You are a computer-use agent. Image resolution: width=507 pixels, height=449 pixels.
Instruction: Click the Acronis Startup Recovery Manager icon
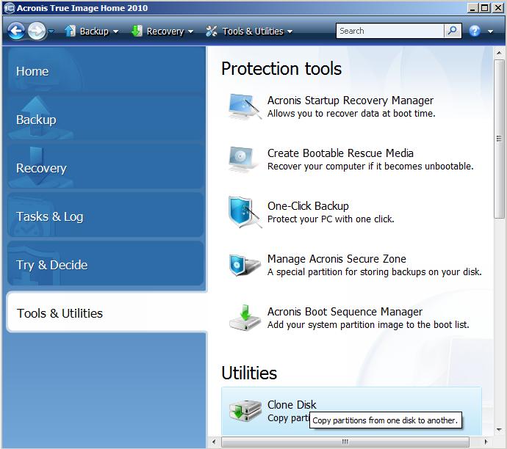pyautogui.click(x=244, y=106)
